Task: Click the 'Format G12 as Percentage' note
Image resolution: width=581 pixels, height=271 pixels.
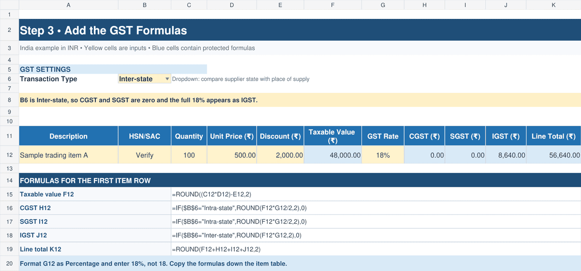Action: 153,264
